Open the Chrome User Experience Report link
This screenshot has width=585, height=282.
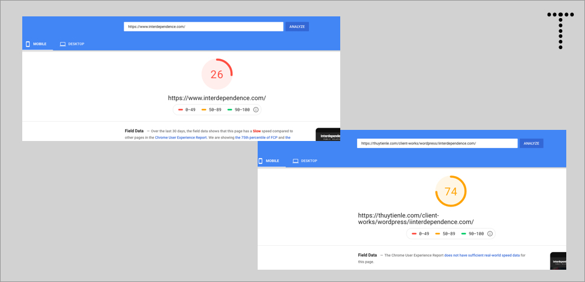[180, 137]
